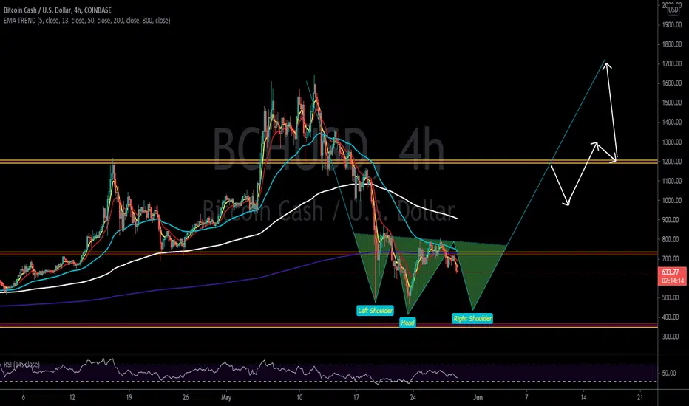Click date 6 on the time axis
The height and width of the screenshot is (406, 689).
pos(24,398)
